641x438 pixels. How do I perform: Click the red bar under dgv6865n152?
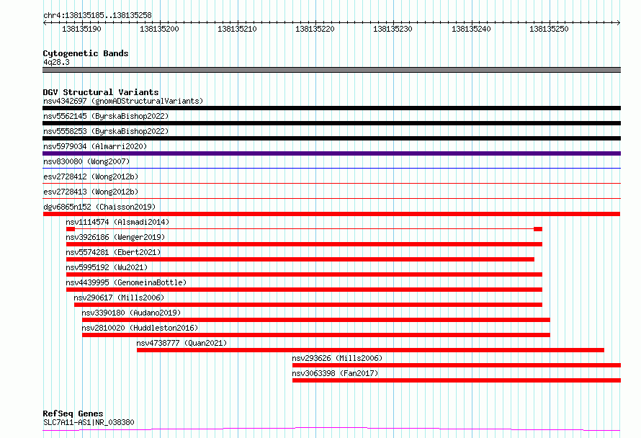tap(331, 214)
